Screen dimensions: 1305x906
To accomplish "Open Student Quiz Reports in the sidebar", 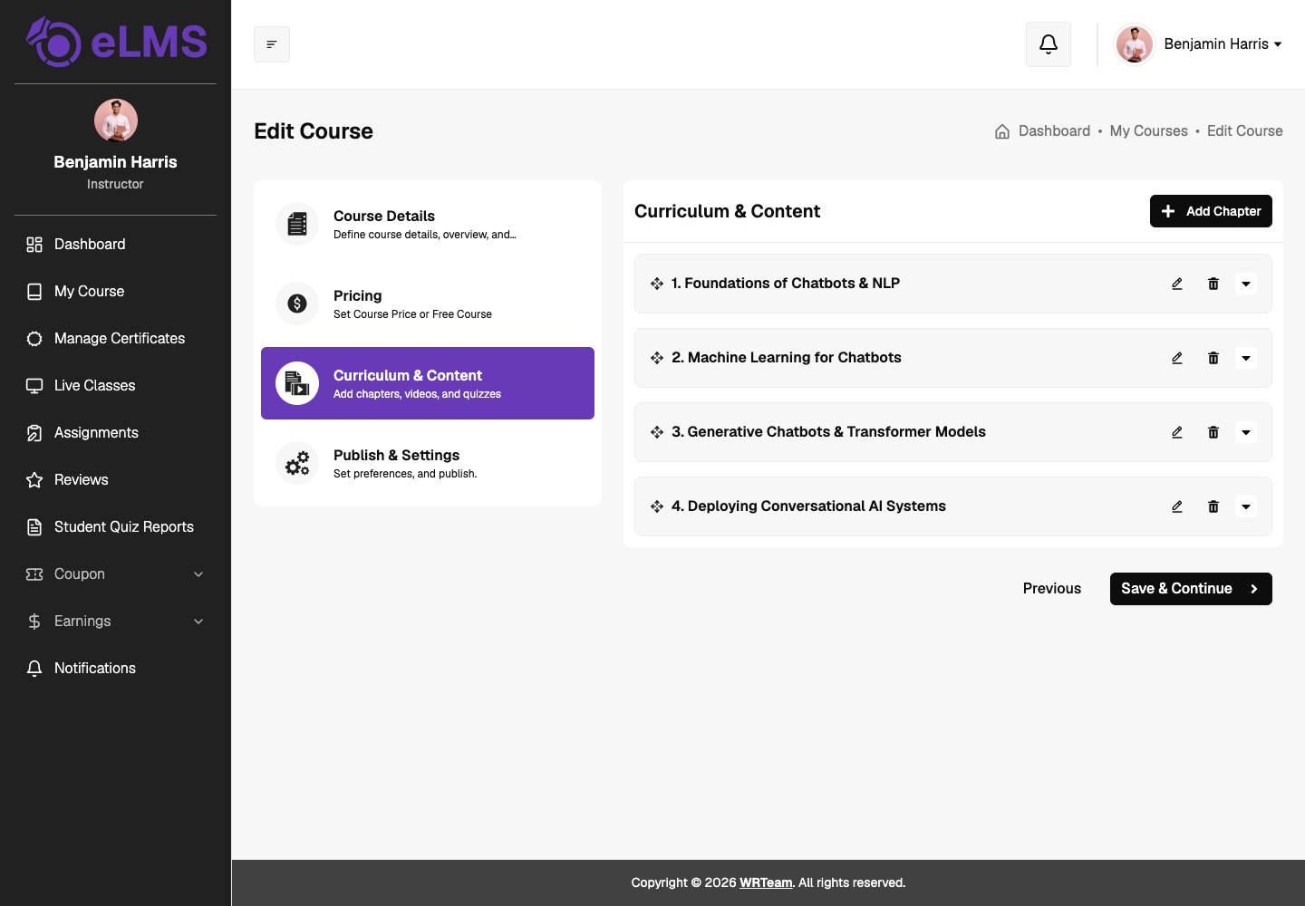I will point(116,527).
